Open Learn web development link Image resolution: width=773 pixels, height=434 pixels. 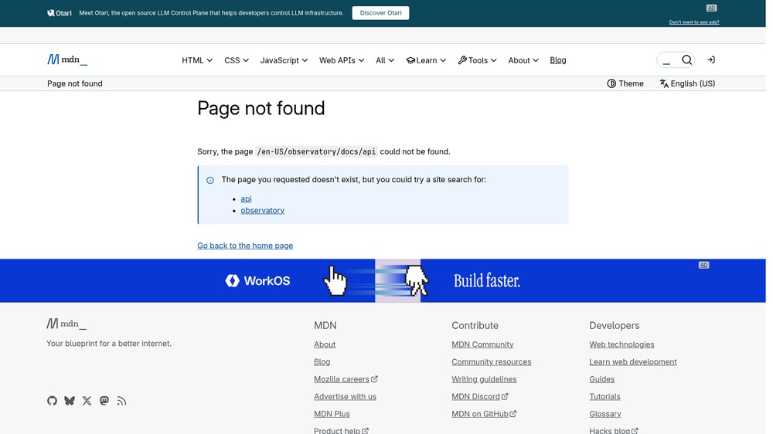633,361
